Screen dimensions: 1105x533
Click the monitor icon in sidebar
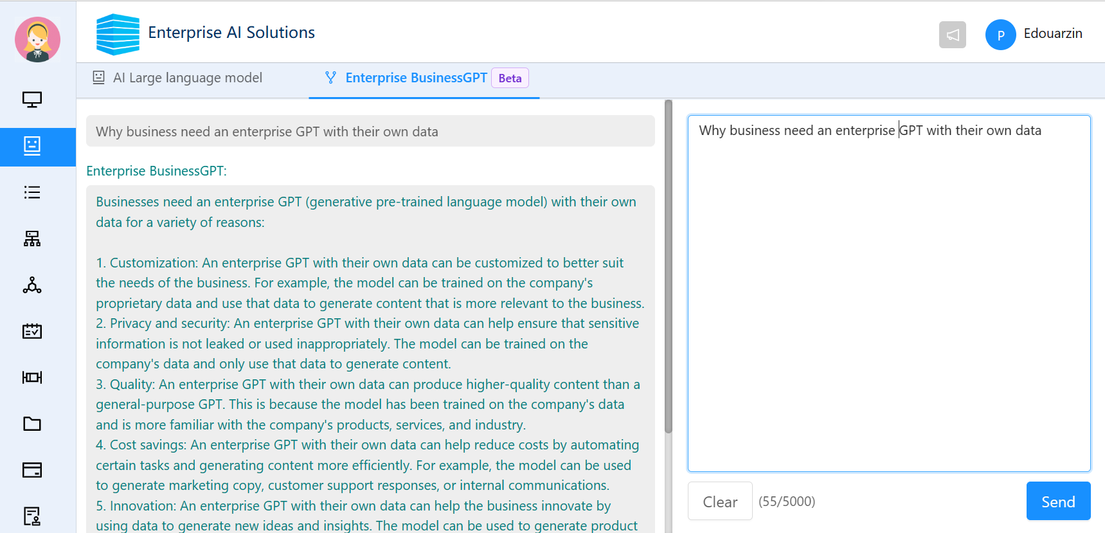pyautogui.click(x=32, y=100)
